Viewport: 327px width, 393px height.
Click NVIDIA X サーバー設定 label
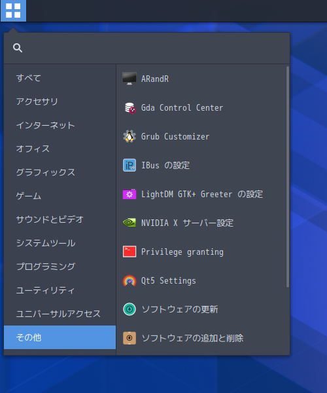click(x=187, y=223)
